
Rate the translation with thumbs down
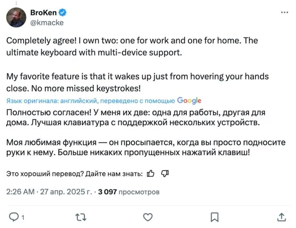(x=165, y=174)
